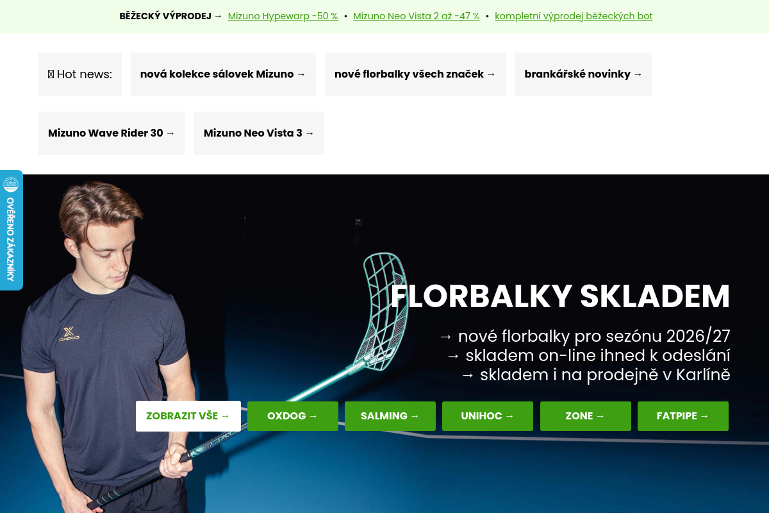Select the UNIHOC brand button
The height and width of the screenshot is (513, 769).
488,416
